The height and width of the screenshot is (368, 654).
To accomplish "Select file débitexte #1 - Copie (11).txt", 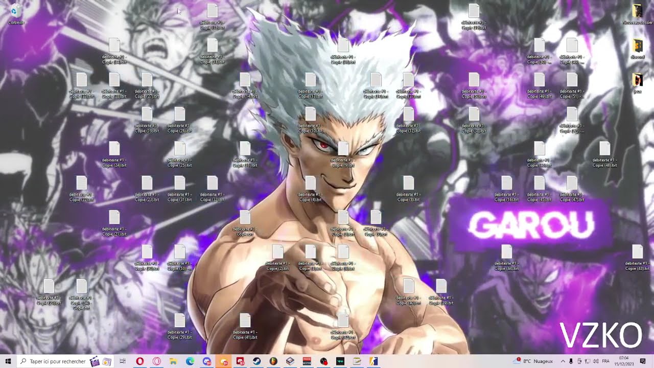I will (x=245, y=155).
